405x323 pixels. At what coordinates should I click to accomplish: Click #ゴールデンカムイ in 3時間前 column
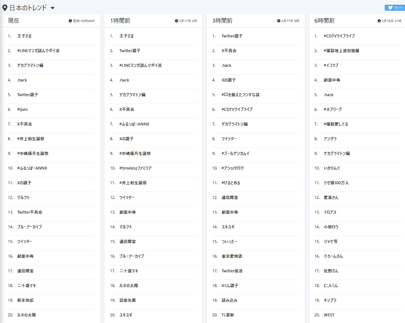click(235, 153)
